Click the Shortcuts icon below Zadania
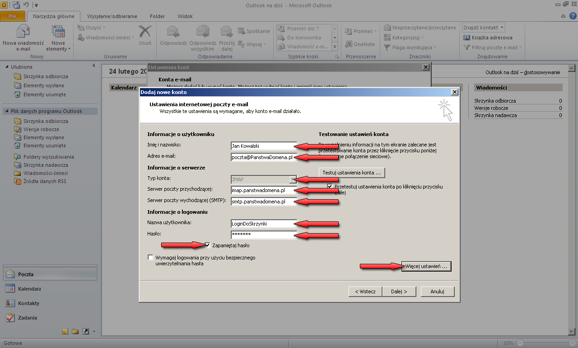Screen dimensions: 578x348 point(86,331)
